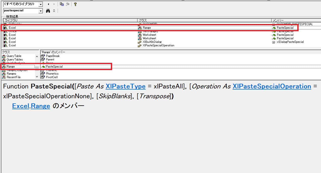
Task: Select PageBreak in Range members list
Action: pos(53,56)
